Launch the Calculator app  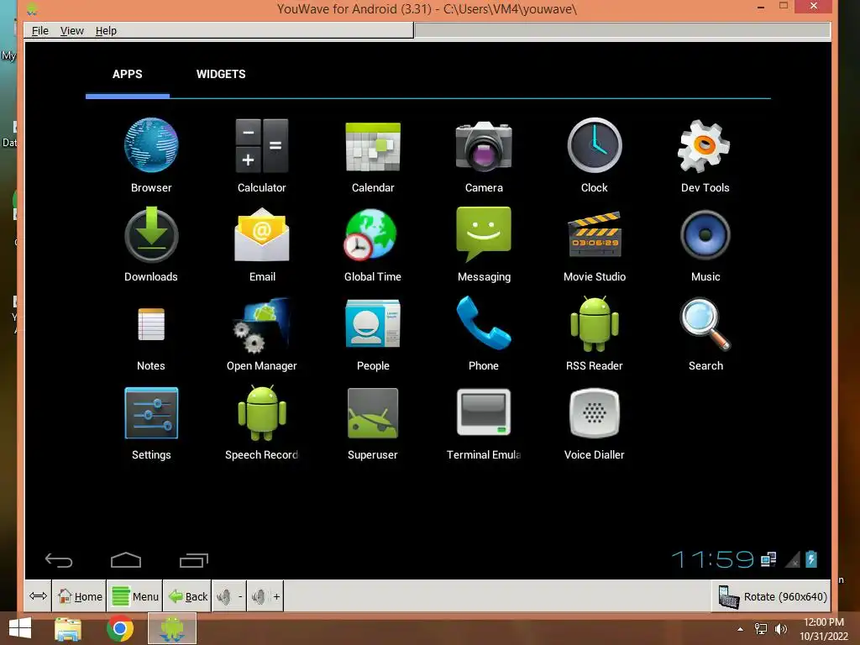coord(262,155)
